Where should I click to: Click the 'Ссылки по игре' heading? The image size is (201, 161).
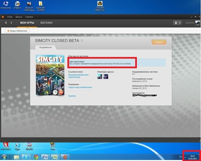[75, 72]
